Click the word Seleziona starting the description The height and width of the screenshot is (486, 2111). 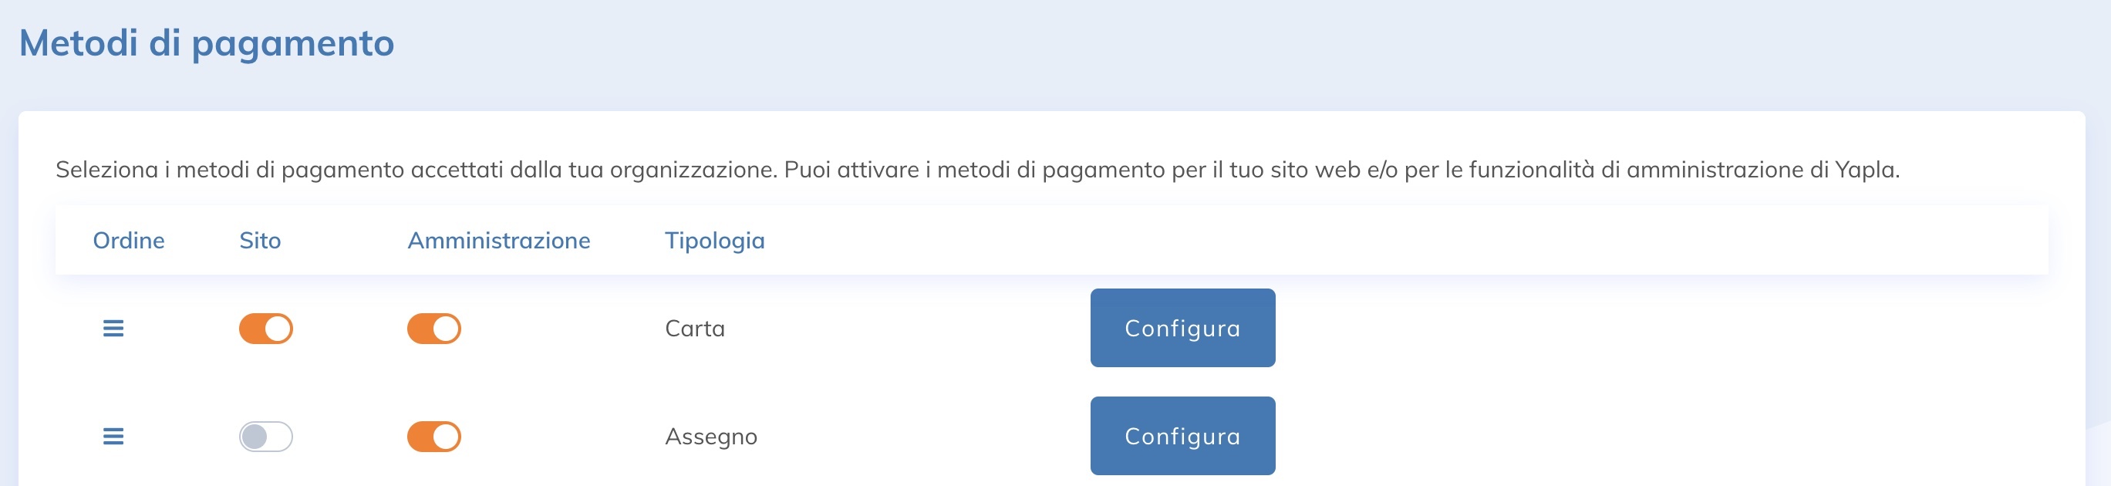click(x=106, y=170)
